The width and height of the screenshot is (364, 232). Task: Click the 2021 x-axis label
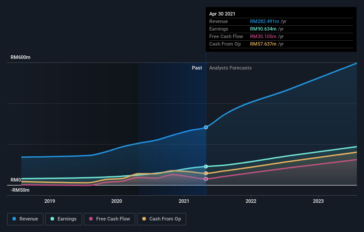coord(184,201)
